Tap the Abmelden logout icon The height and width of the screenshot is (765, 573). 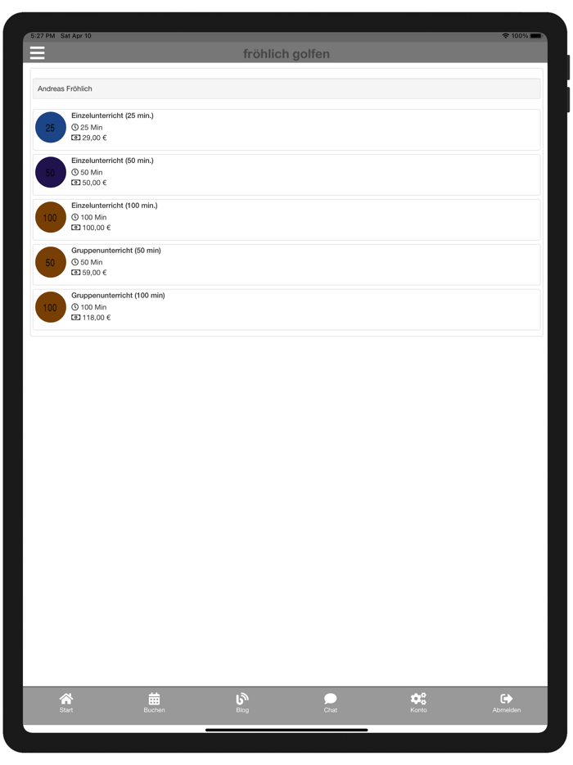(x=507, y=698)
